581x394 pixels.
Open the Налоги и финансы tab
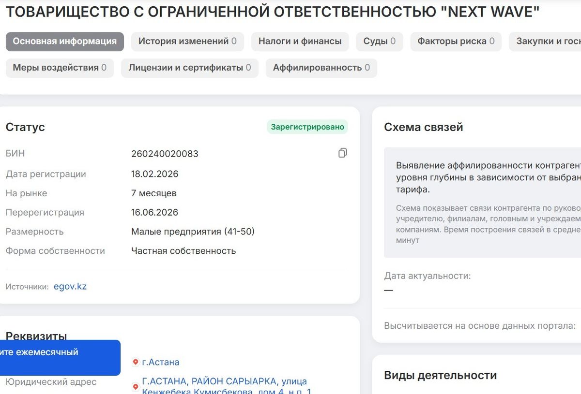point(300,42)
